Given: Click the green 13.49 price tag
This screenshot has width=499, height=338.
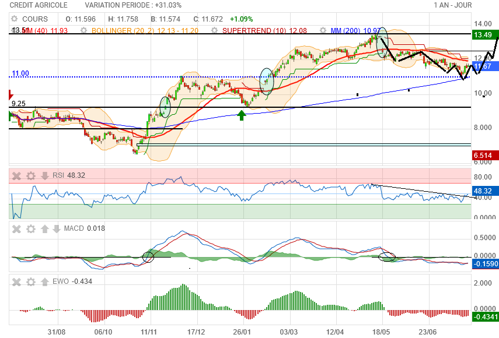Looking at the screenshot, I should coord(486,35).
